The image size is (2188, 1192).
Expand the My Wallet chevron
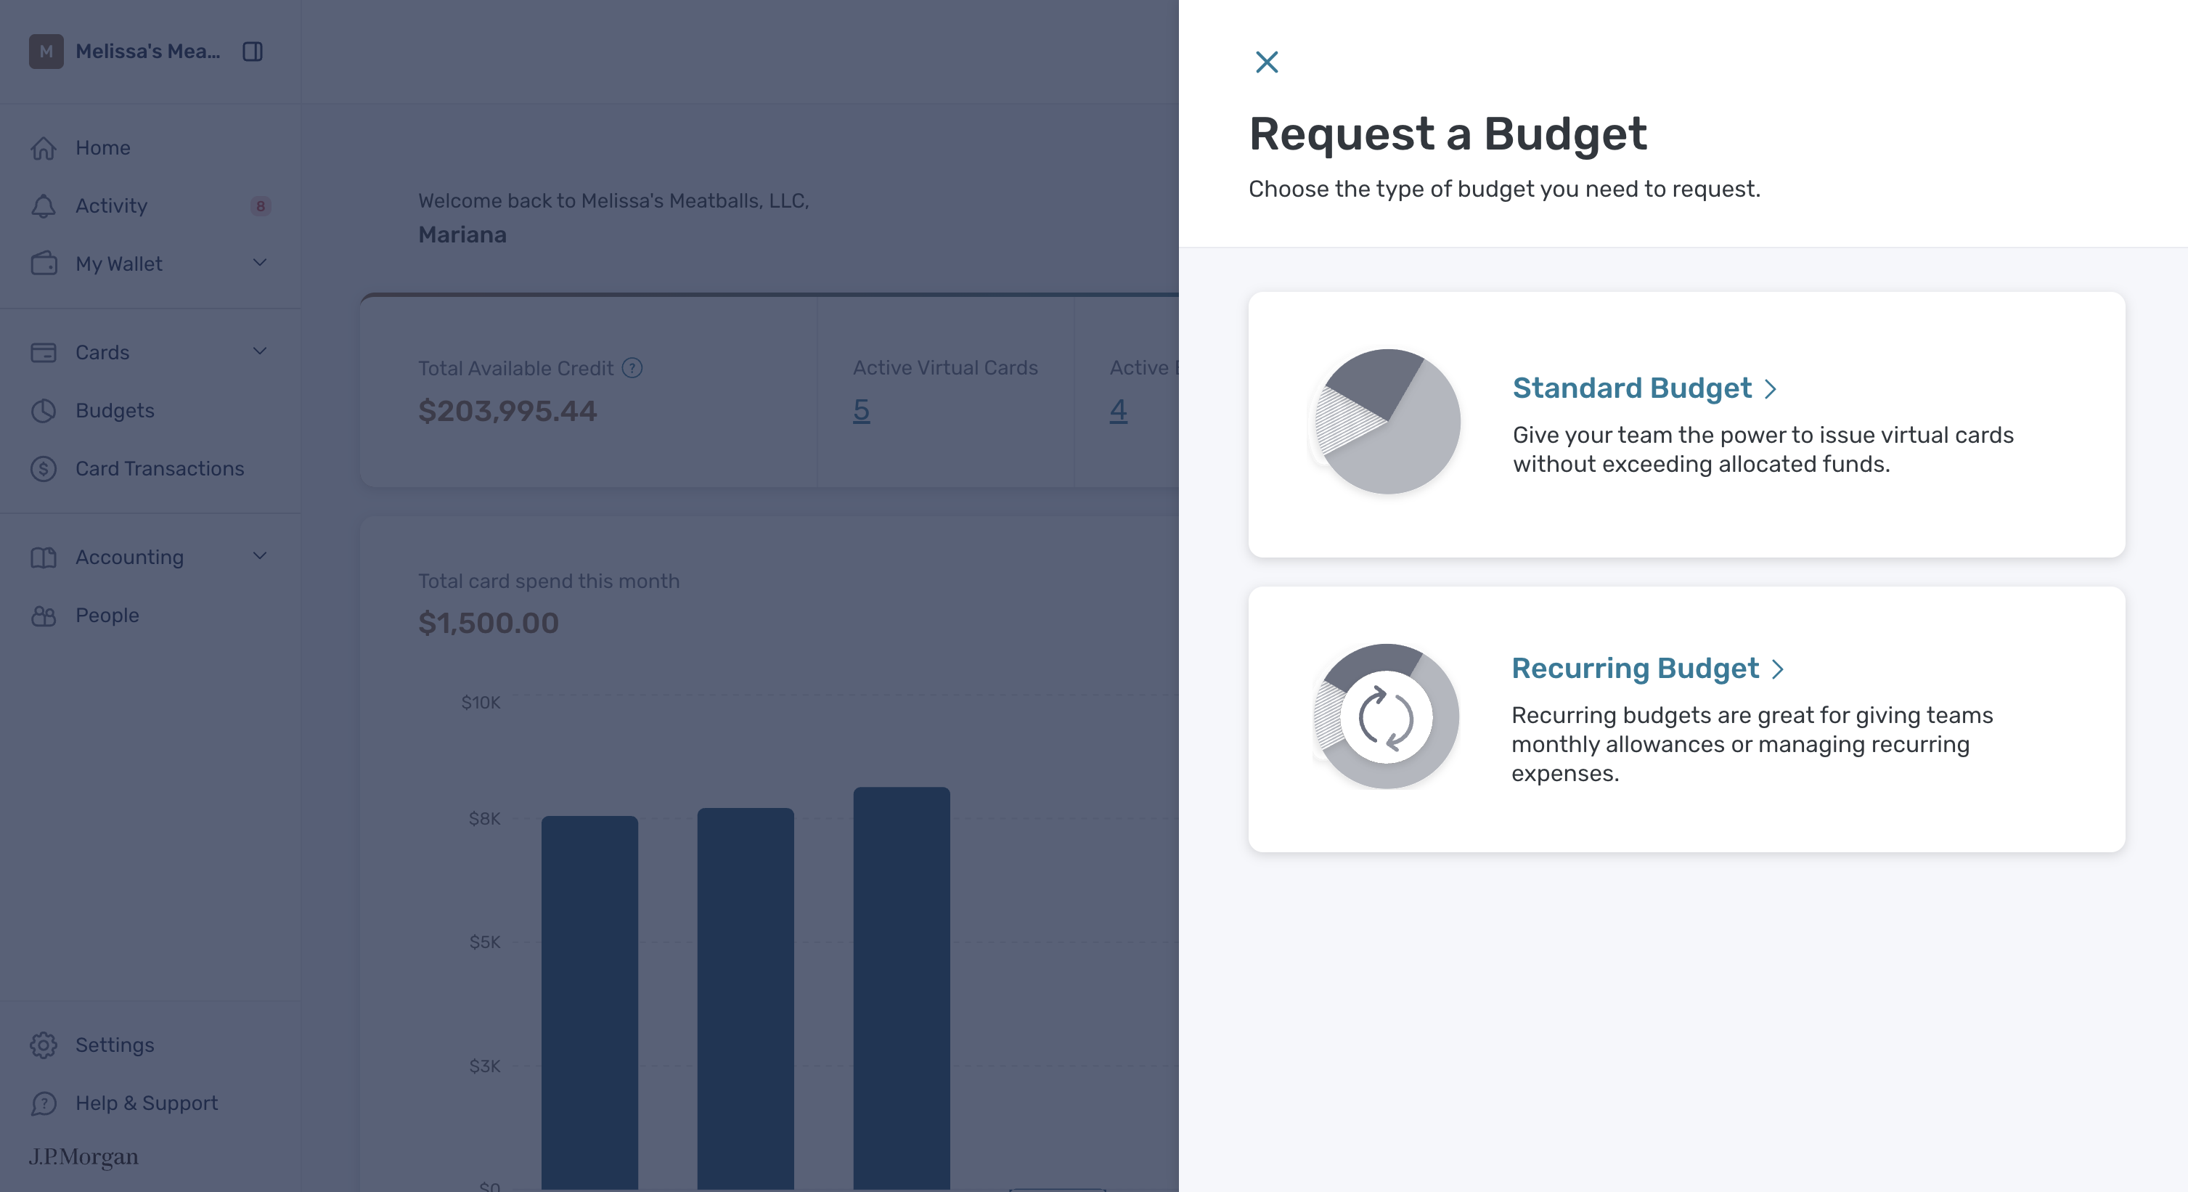260,264
